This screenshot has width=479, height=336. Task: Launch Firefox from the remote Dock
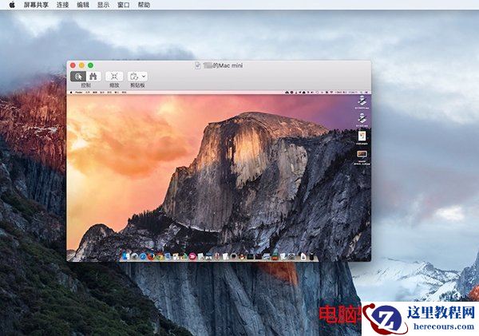point(151,256)
